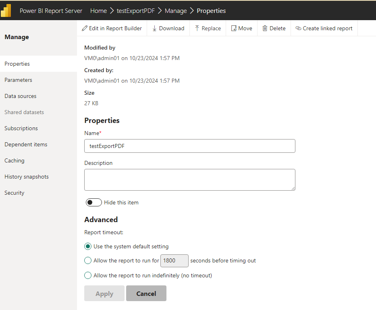Open the Dependent items section

38,144
